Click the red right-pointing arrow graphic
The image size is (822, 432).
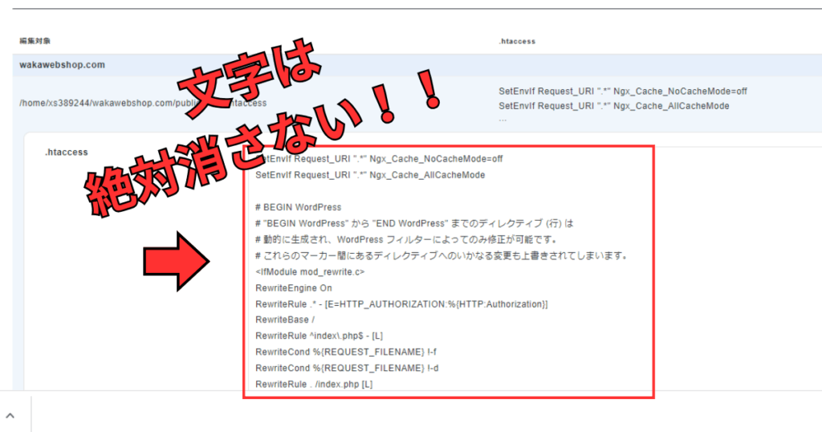pyautogui.click(x=177, y=261)
